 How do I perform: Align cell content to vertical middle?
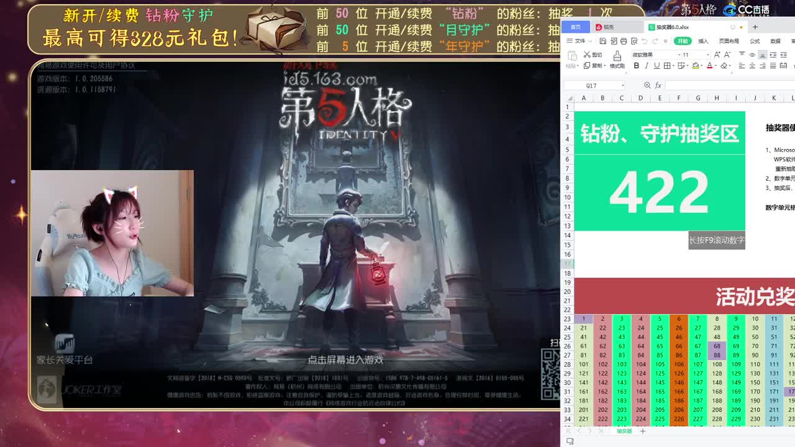pyautogui.click(x=752, y=55)
